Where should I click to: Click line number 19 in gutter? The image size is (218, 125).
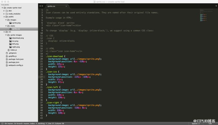(41, 56)
